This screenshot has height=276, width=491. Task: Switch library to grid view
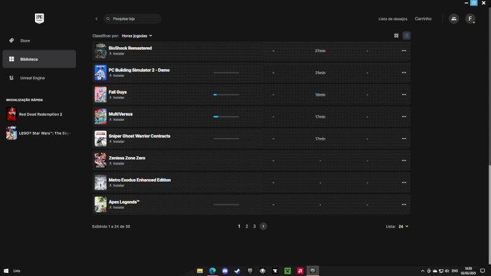point(396,36)
